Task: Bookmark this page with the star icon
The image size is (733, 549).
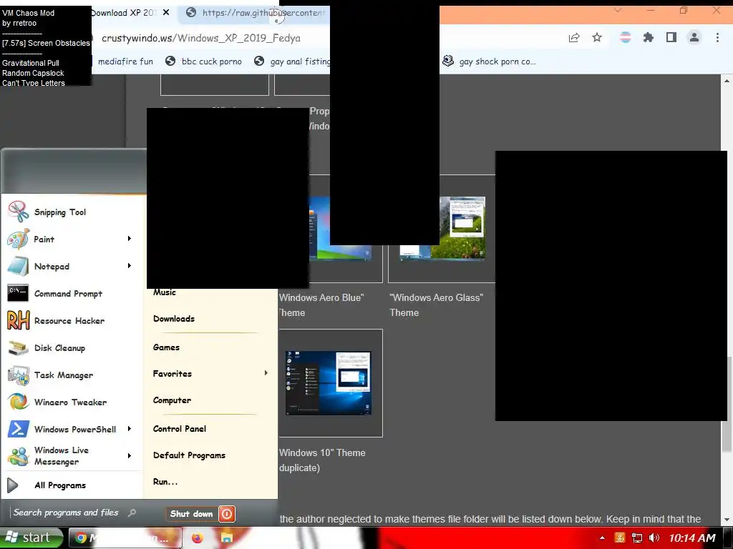Action: [x=597, y=37]
